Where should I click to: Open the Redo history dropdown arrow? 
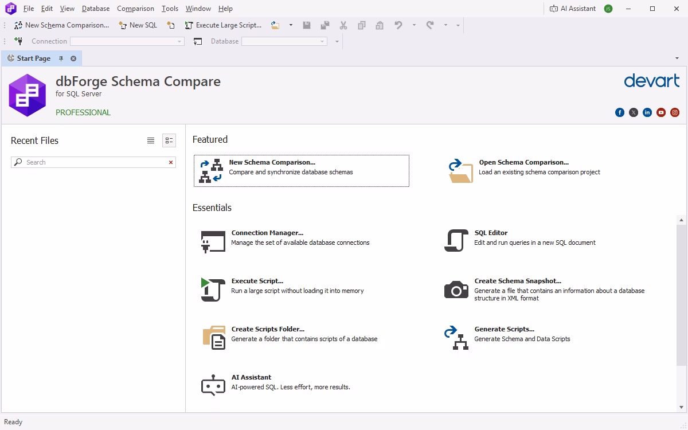(x=445, y=25)
